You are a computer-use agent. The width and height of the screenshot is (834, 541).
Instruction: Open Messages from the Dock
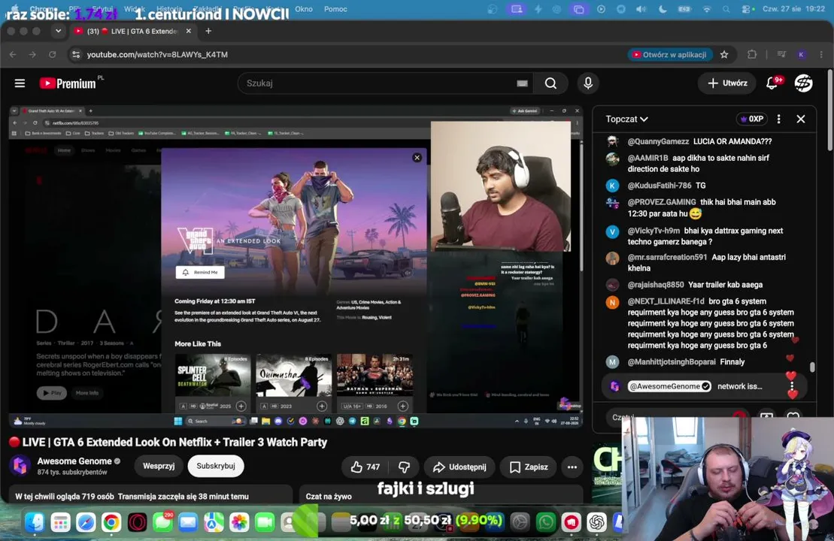point(162,522)
